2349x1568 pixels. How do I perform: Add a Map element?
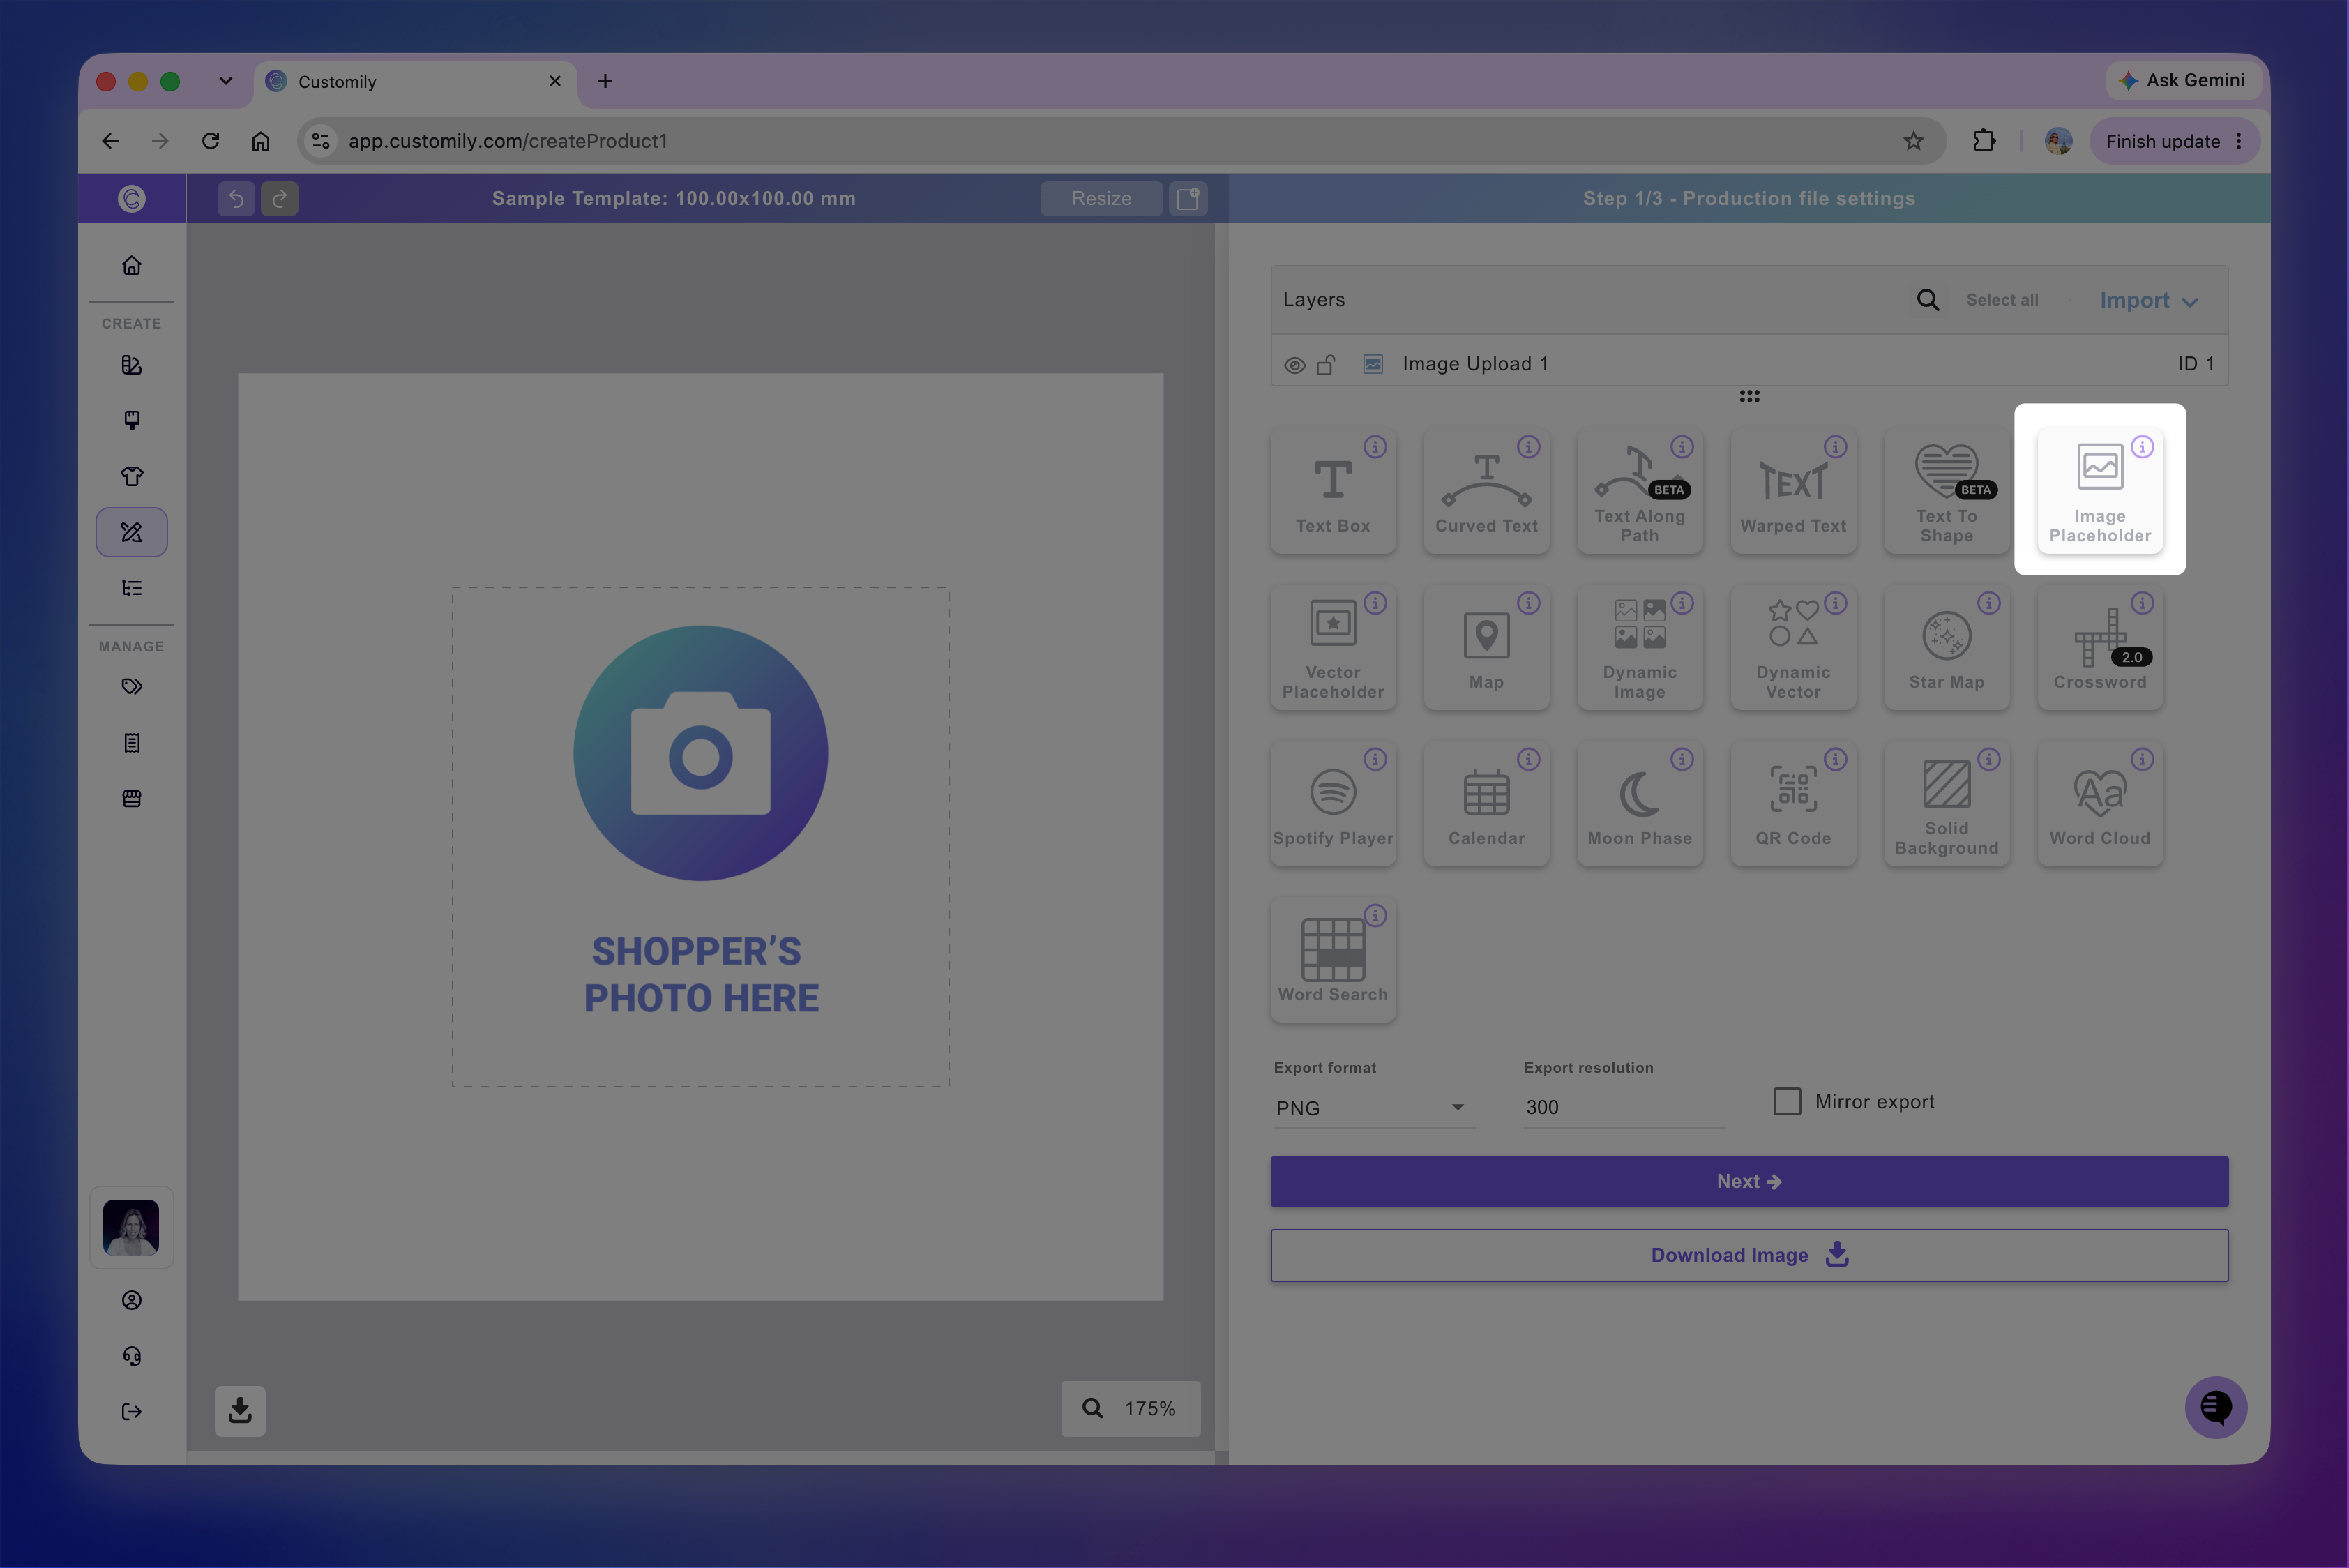click(1486, 647)
